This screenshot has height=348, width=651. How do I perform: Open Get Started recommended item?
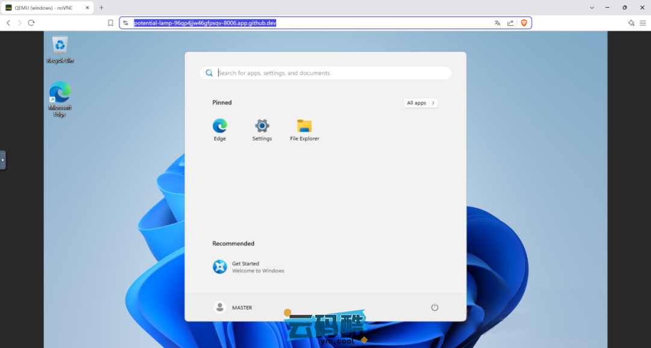click(x=248, y=267)
